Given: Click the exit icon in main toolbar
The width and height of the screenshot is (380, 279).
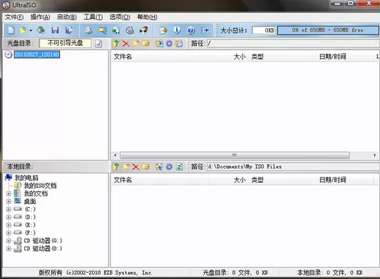Looking at the screenshot, I should click(205, 30).
